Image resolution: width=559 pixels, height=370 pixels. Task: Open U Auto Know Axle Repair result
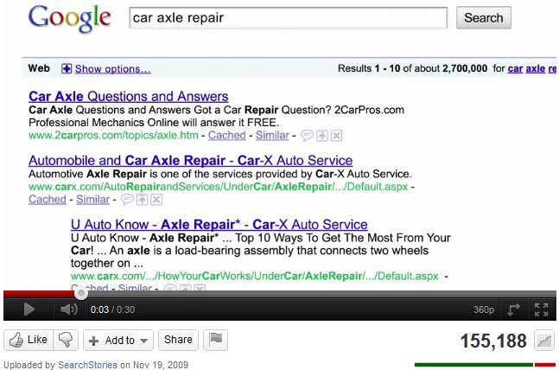(x=219, y=225)
